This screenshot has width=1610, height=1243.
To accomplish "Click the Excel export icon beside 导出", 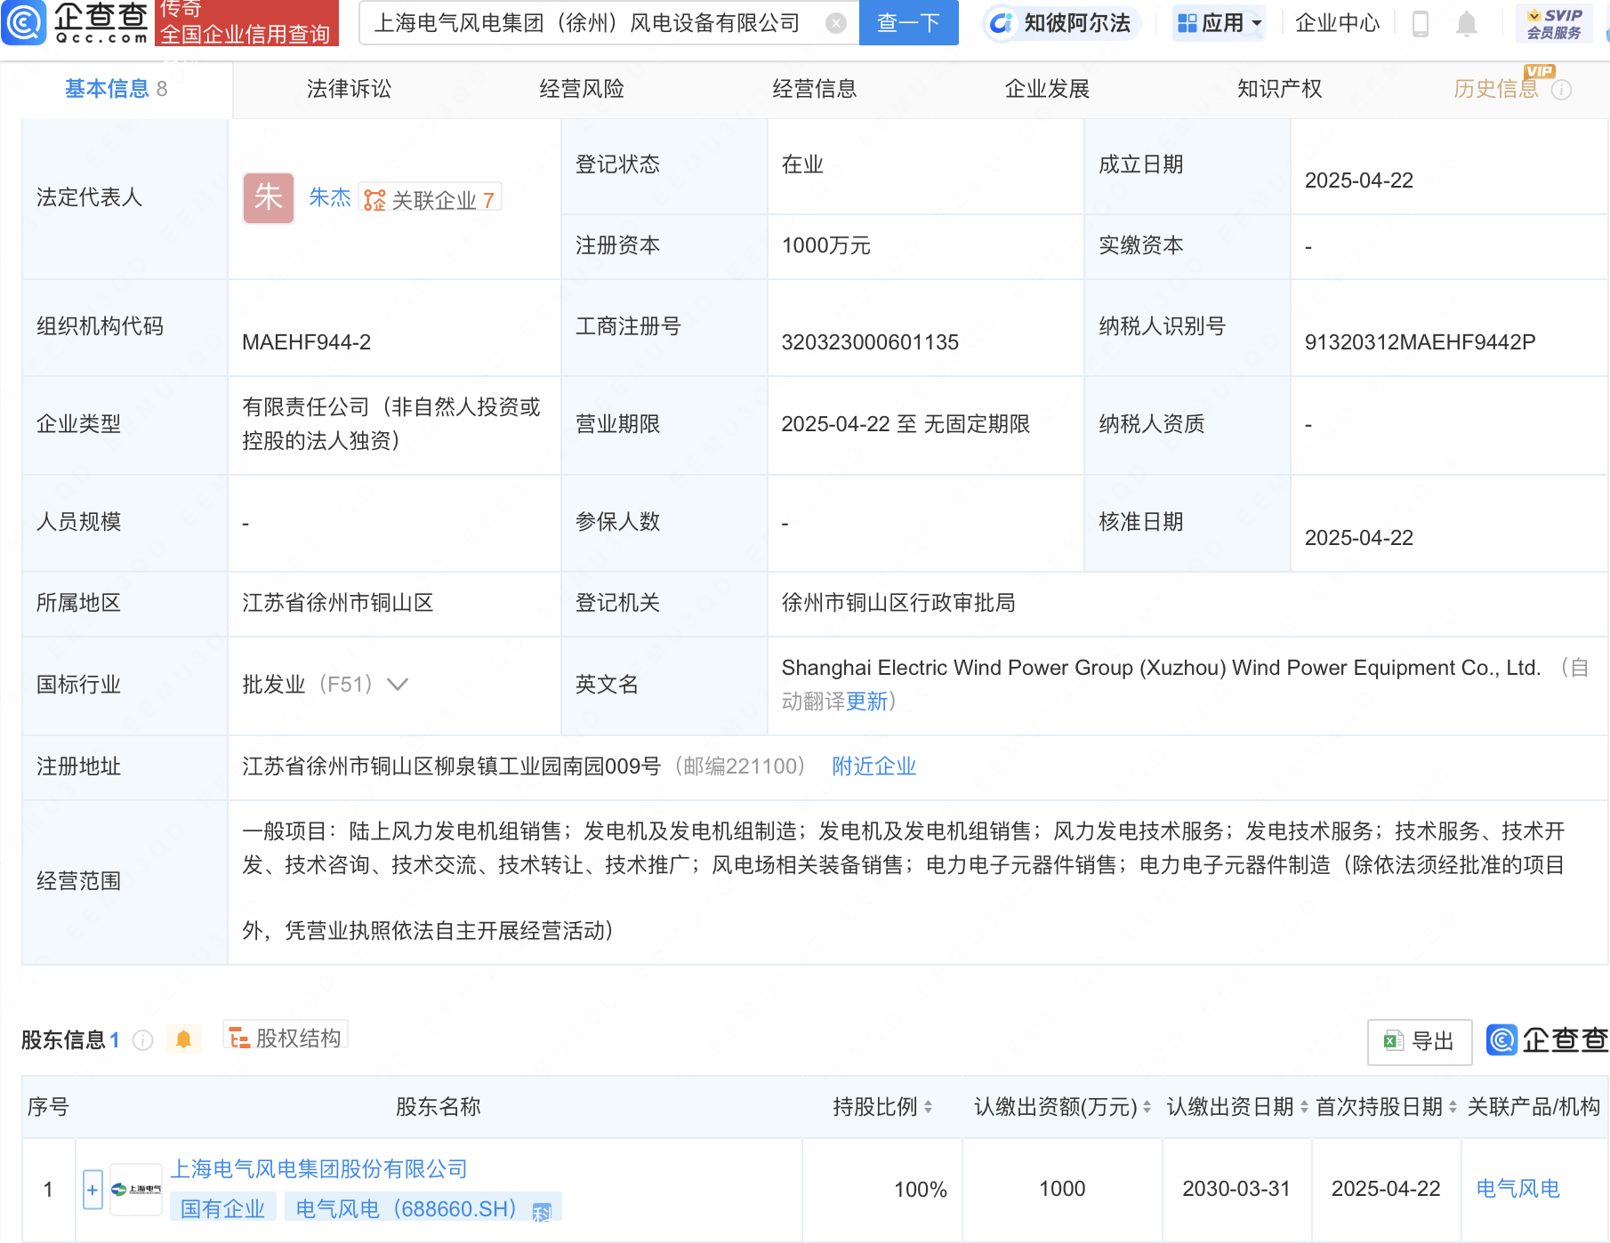I will tap(1393, 1041).
